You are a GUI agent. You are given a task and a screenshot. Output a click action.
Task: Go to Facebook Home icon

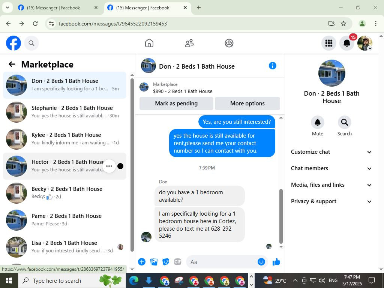point(149,43)
